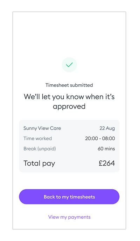Click the Back to my timesheets button
The image size is (140, 241).
pos(69,197)
